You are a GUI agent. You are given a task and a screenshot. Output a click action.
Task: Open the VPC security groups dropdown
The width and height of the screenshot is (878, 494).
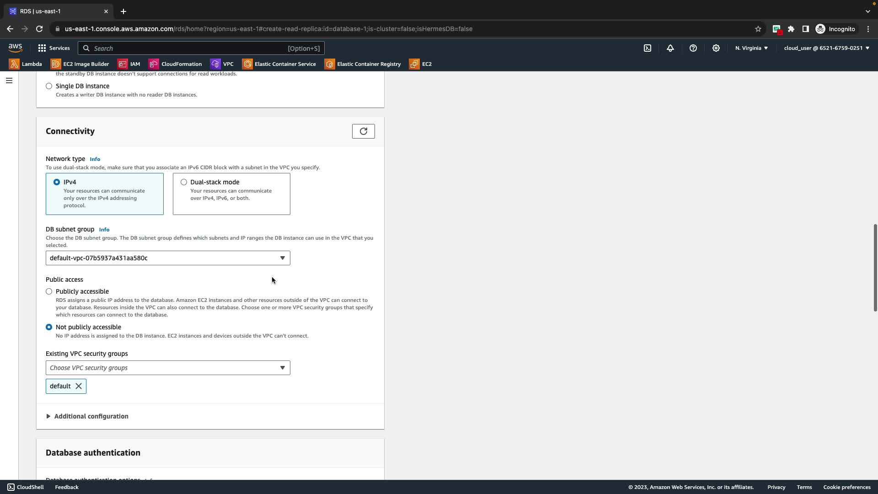167,368
